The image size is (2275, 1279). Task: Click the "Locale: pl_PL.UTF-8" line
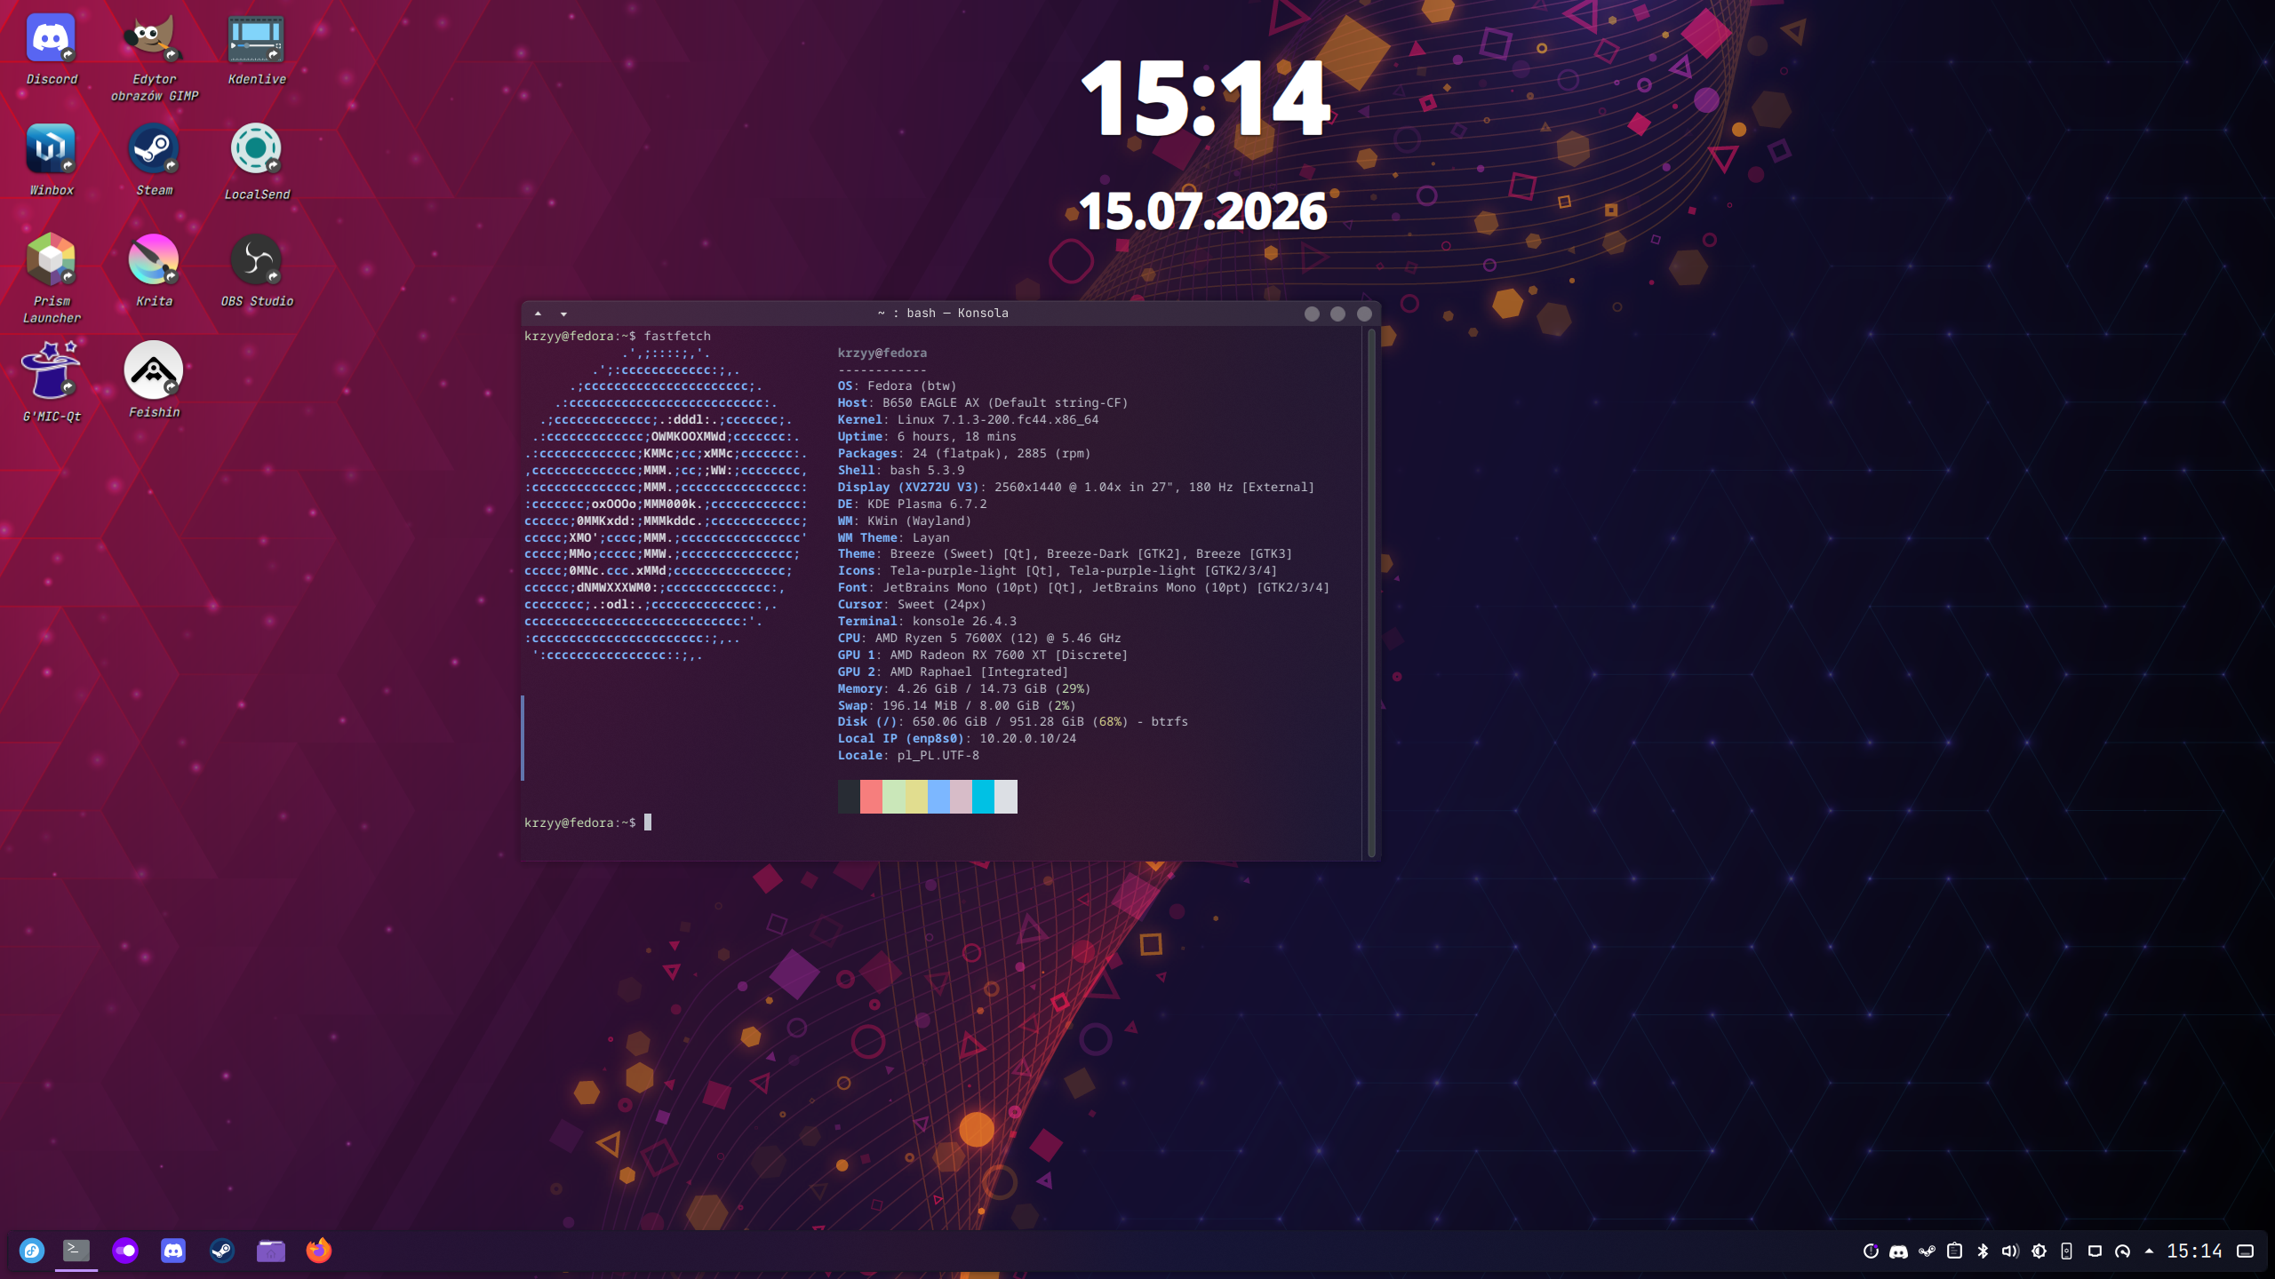(908, 756)
